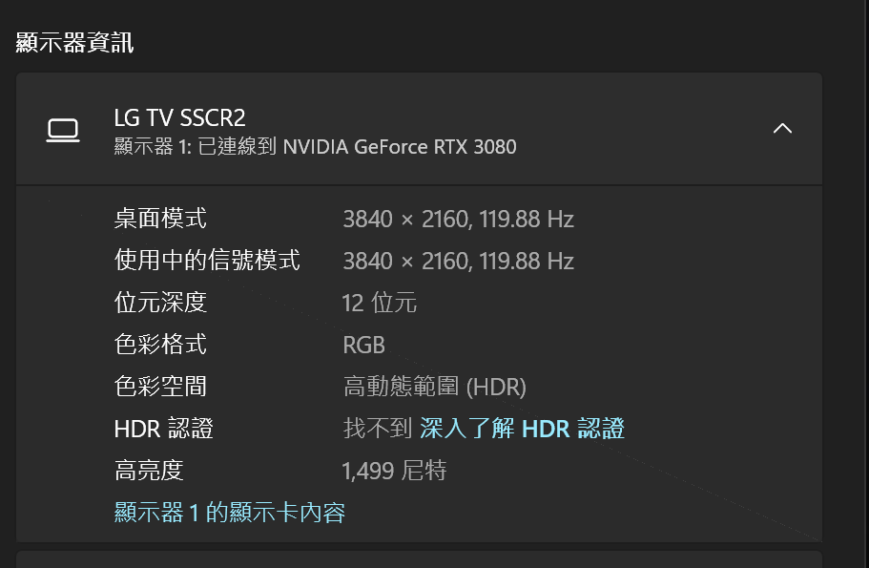This screenshot has width=869, height=568.
Task: Open 顯示器 1 的顯示卡內容 adapter properties link
Action: [230, 513]
